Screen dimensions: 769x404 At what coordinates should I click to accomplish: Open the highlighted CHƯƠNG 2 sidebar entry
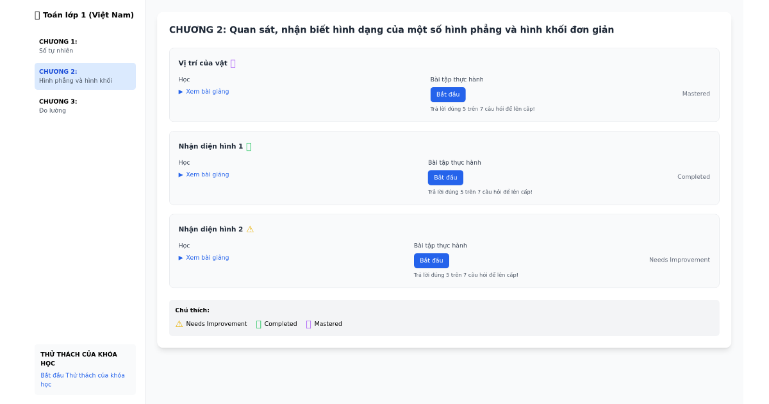(x=85, y=76)
